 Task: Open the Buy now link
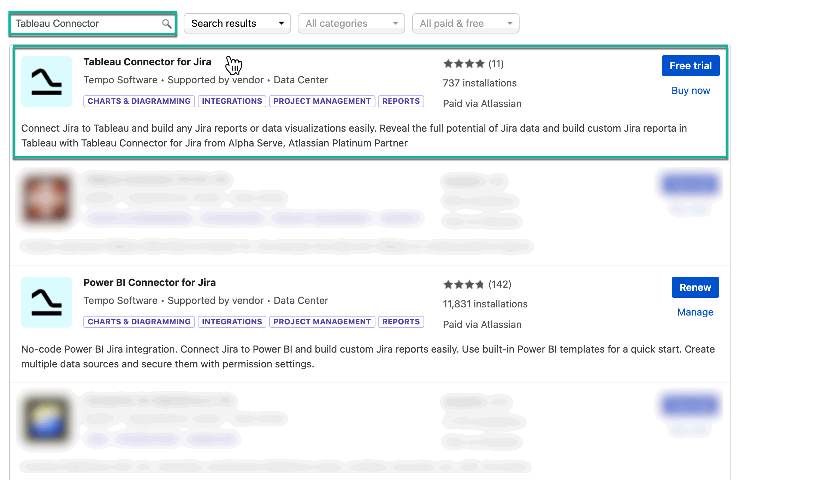691,90
